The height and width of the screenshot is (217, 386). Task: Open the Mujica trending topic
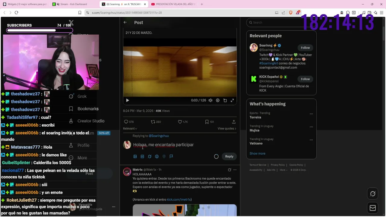(x=255, y=130)
